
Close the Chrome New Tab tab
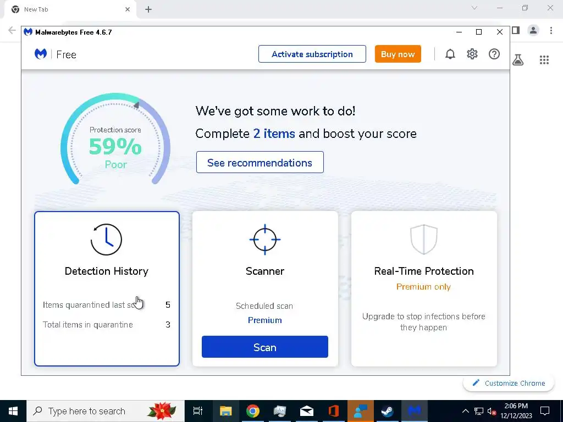(x=128, y=9)
